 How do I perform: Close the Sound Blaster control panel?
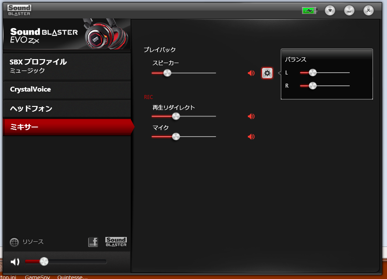coord(369,11)
